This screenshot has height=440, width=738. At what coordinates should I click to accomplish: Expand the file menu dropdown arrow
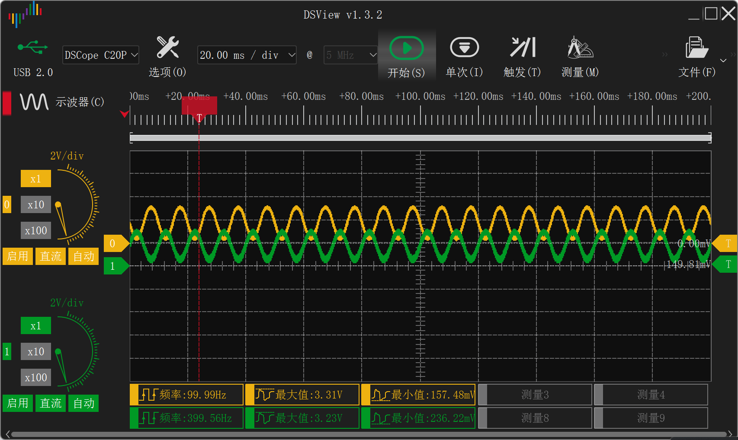point(723,60)
